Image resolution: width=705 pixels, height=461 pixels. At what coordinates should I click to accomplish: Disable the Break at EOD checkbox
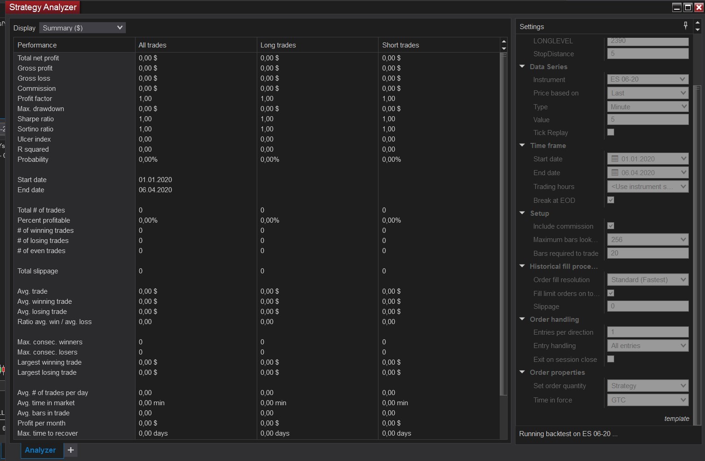click(610, 200)
